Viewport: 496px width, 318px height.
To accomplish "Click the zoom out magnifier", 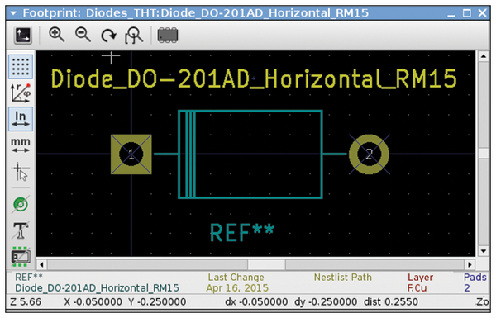I will tap(83, 35).
